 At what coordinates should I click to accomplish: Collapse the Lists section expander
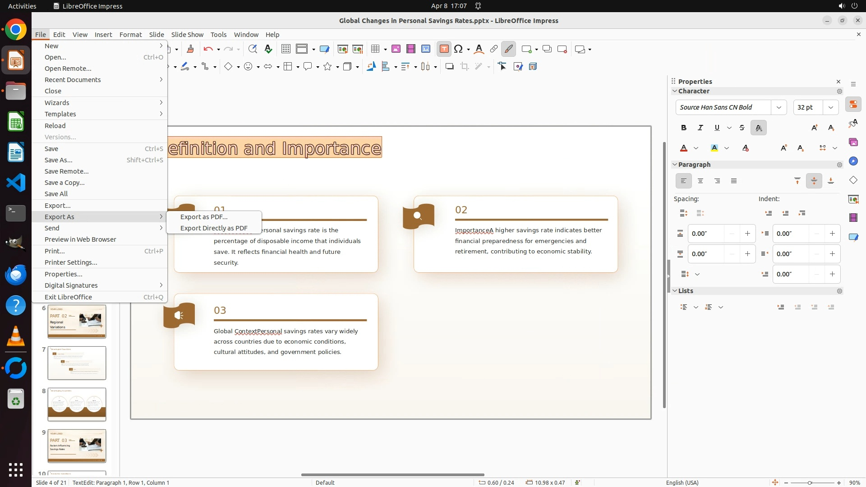coord(675,291)
